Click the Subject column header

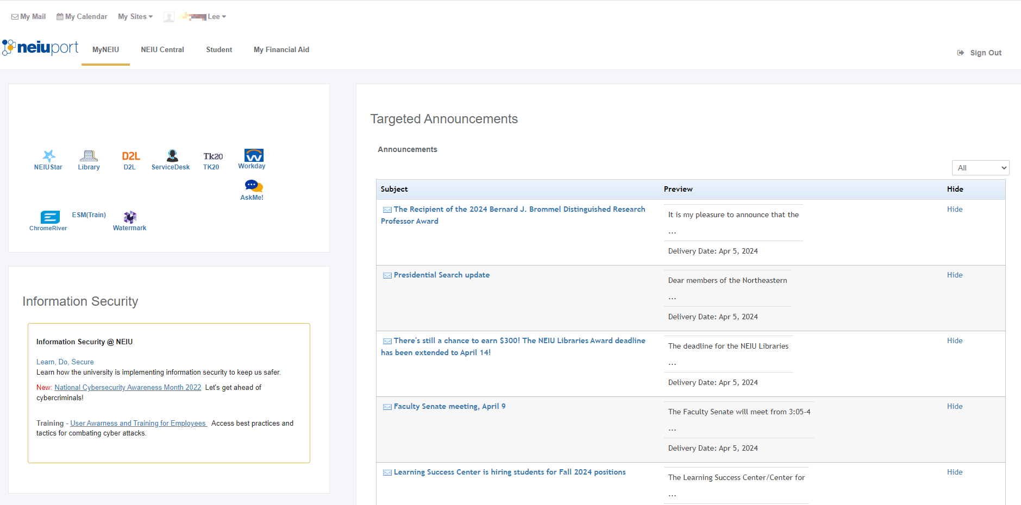(394, 190)
